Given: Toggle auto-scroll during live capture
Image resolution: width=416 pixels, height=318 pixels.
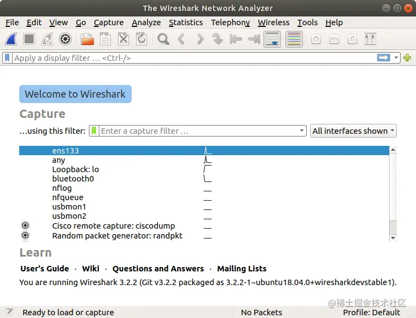Looking at the screenshot, I should coord(272,39).
